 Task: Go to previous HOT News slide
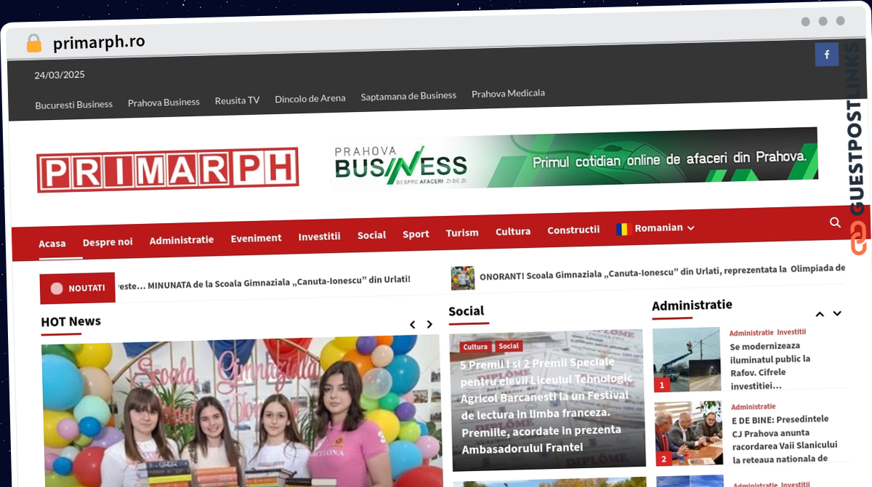412,325
